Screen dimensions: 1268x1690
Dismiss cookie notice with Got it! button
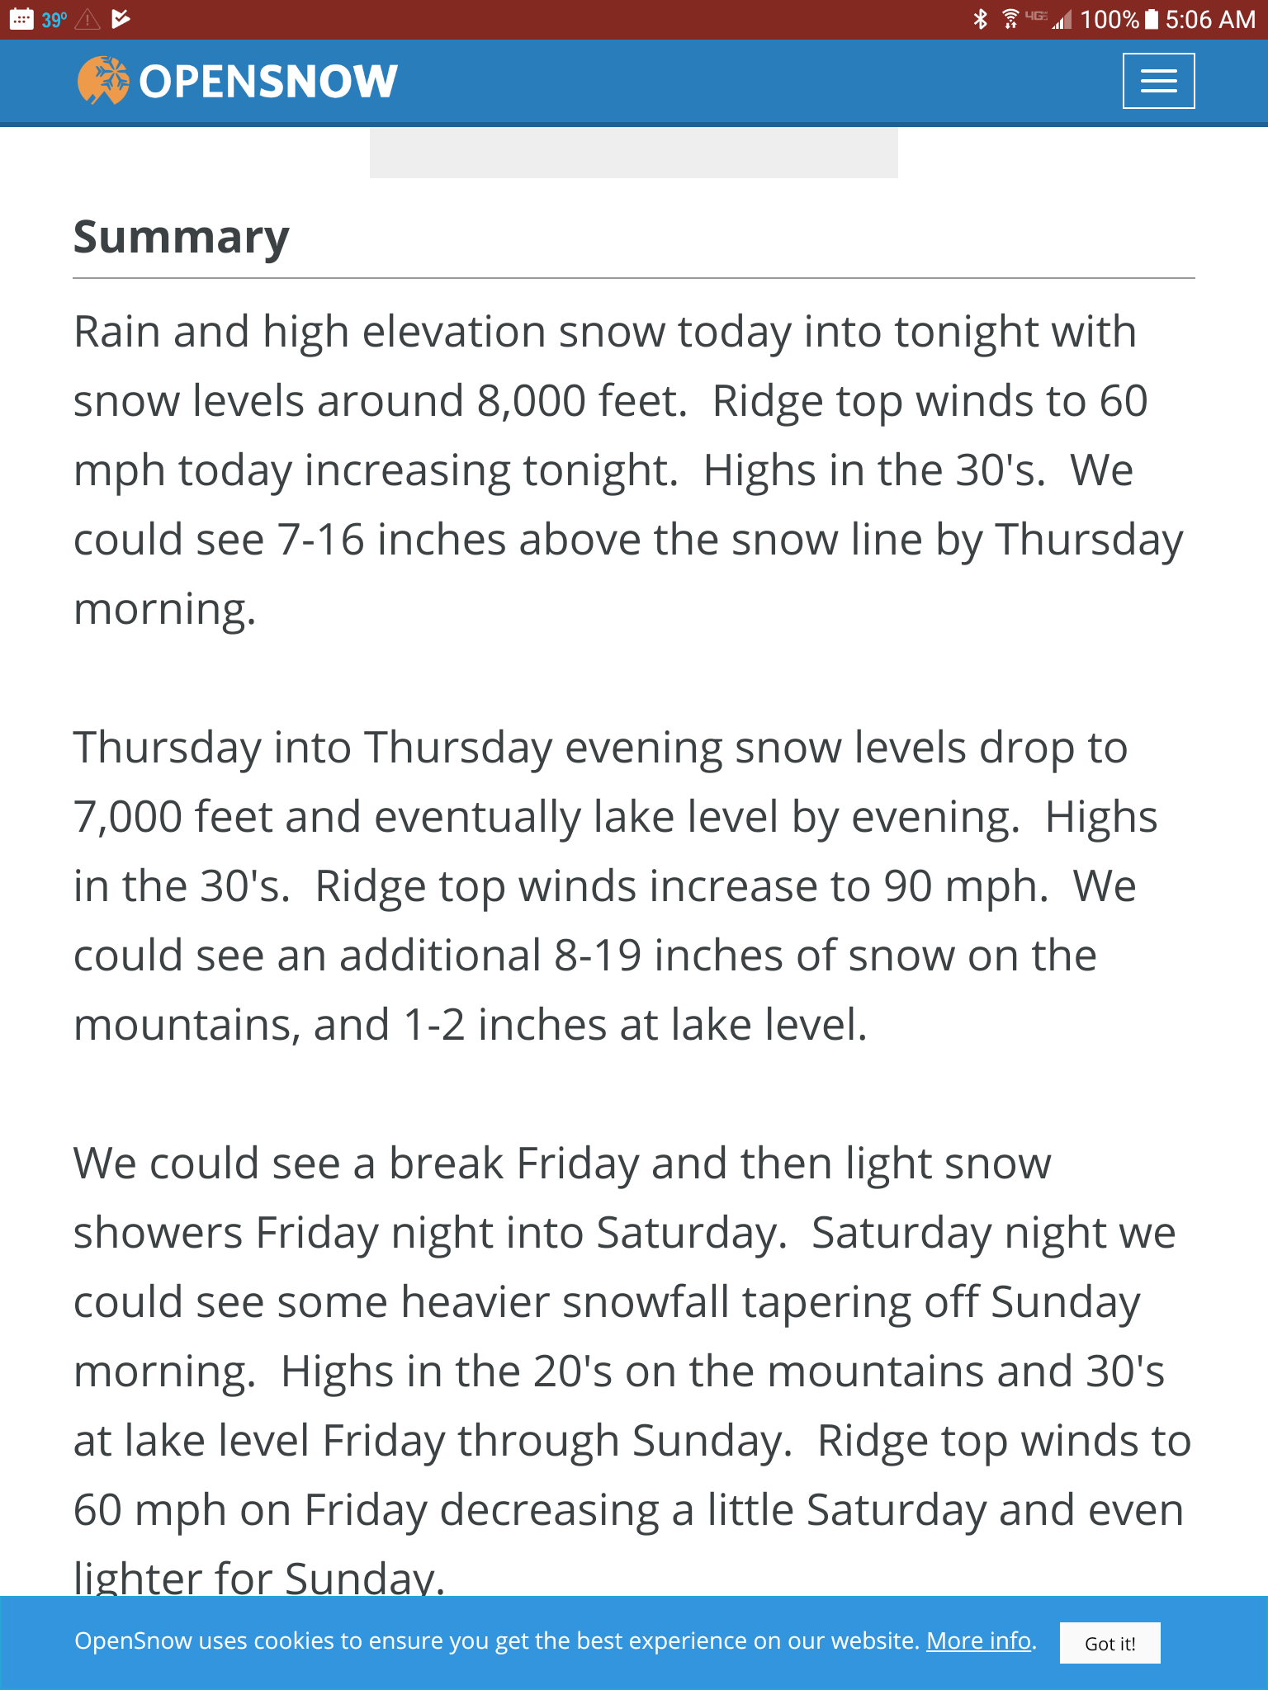1109,1643
